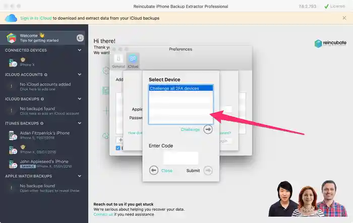Viewport: 353px width, 223px height.
Task: Click the iCloud cloud icon in banner
Action: tap(11, 18)
